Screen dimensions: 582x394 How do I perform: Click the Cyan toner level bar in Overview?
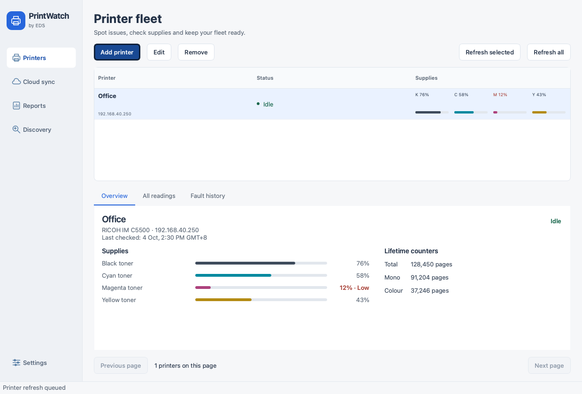point(261,275)
